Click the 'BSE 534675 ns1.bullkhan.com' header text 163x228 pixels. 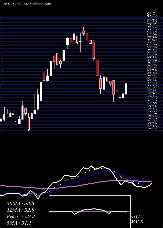coord(27,4)
